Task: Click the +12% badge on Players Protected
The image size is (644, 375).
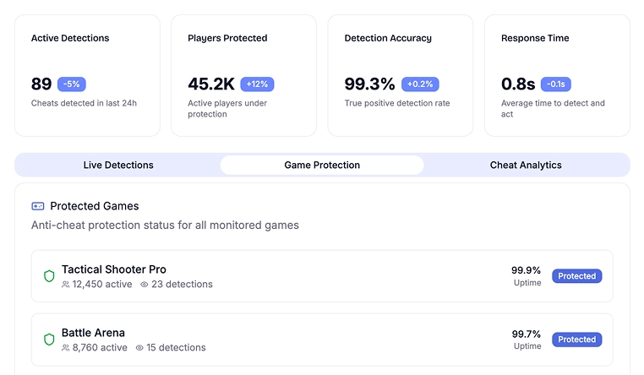Action: click(x=257, y=84)
